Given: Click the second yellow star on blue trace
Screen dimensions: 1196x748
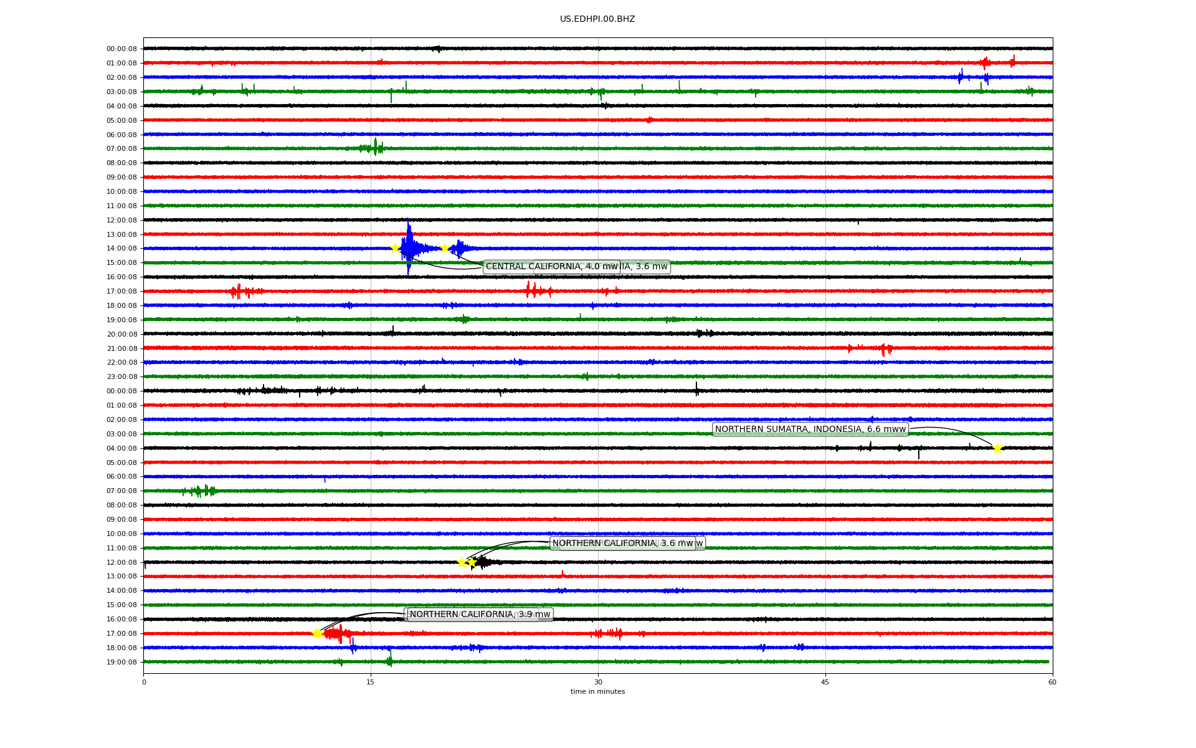Looking at the screenshot, I should 445,248.
